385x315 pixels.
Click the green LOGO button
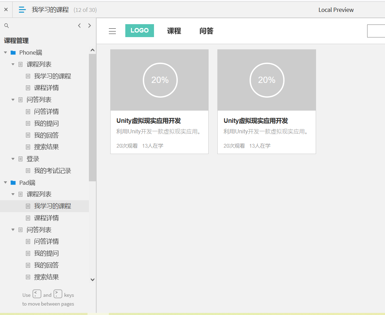pyautogui.click(x=139, y=30)
